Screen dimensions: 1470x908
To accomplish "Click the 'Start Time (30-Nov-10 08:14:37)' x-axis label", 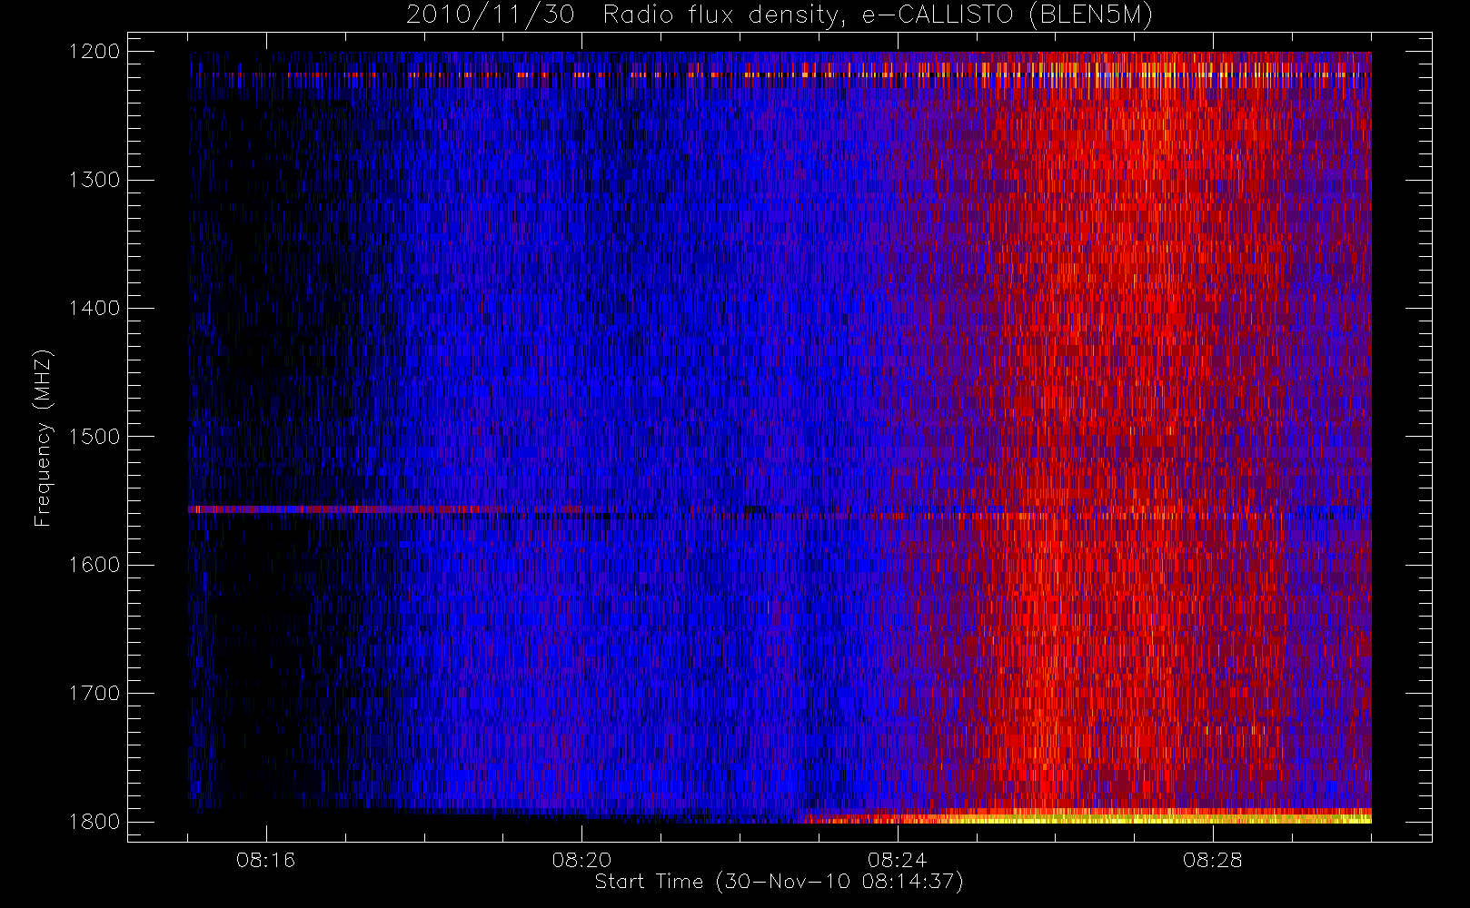I will [779, 882].
